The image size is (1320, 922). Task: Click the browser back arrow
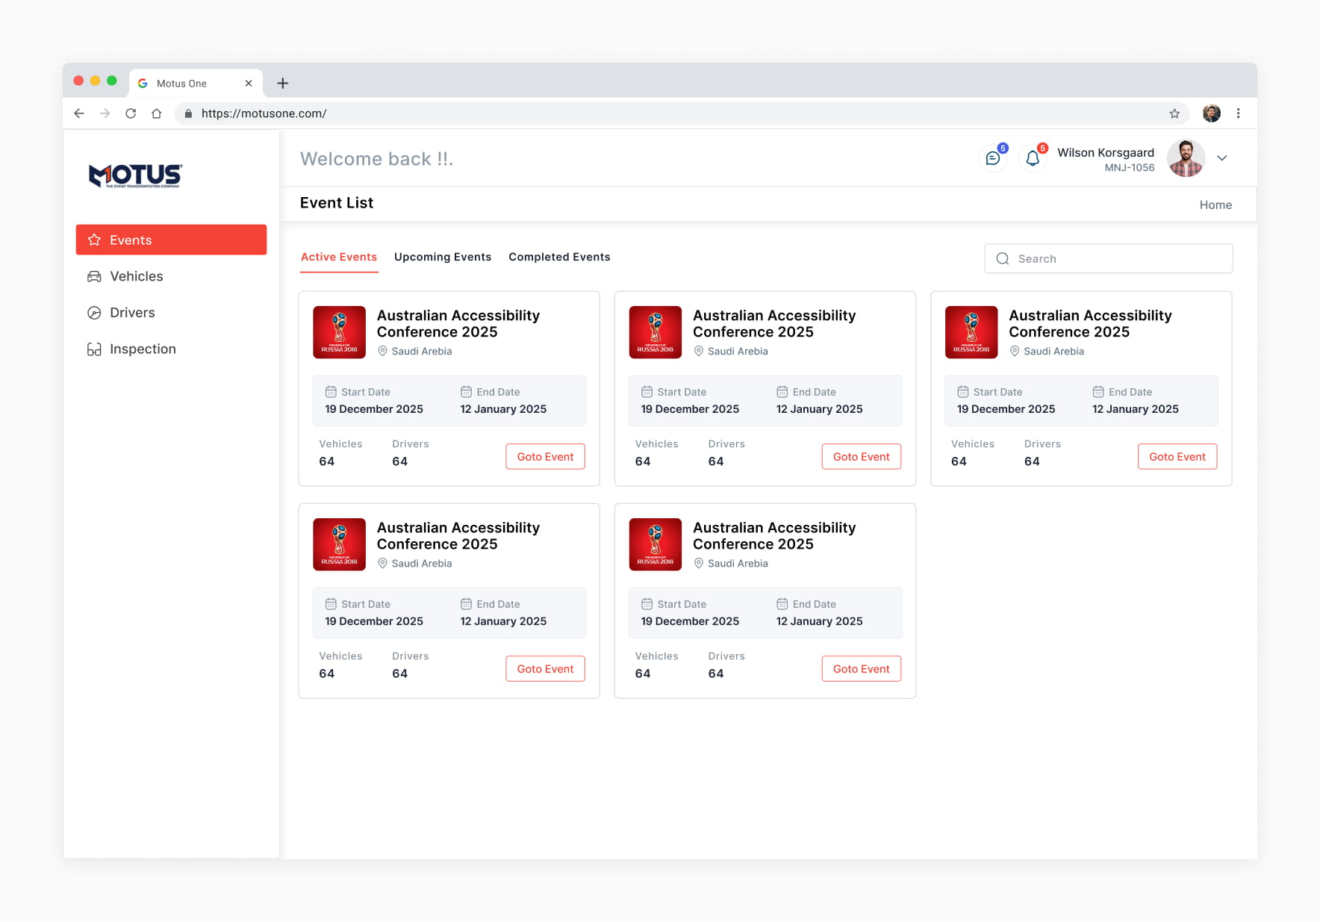[79, 113]
